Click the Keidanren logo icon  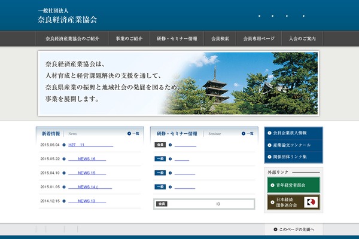tap(311, 202)
